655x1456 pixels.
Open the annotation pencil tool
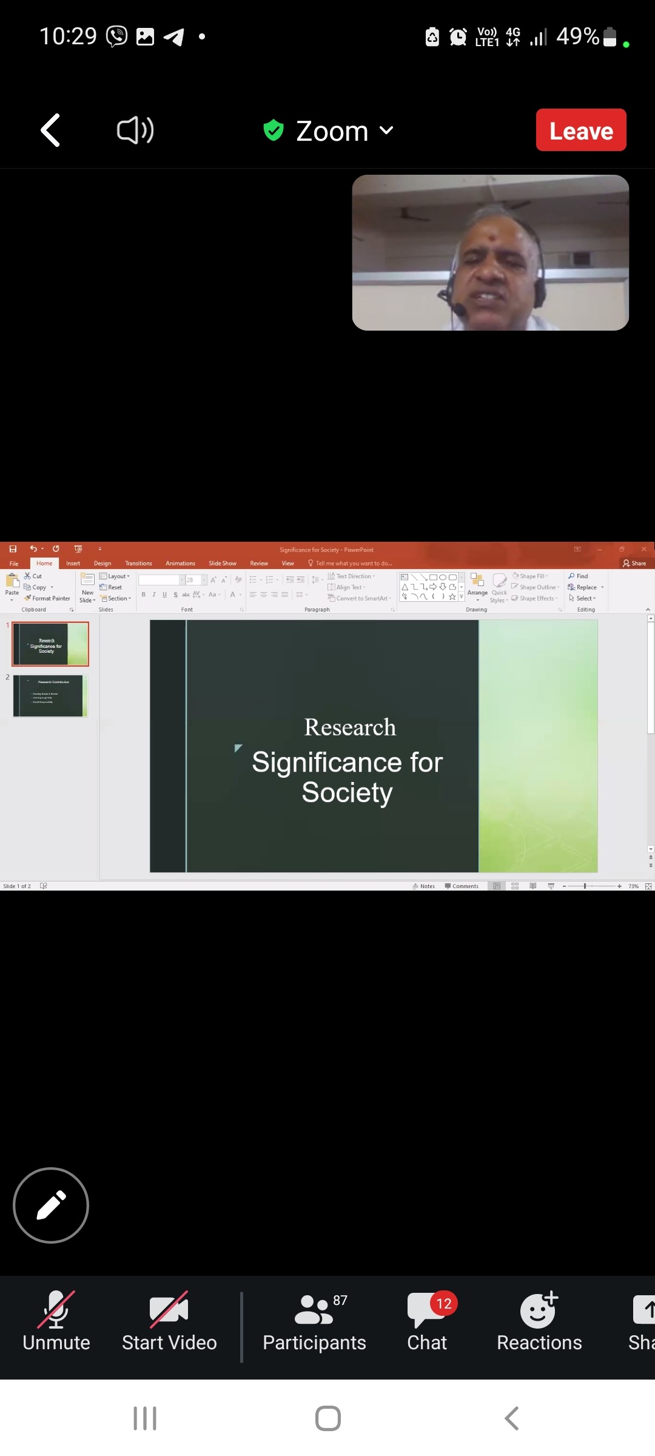coord(51,1205)
